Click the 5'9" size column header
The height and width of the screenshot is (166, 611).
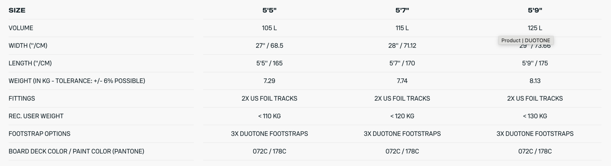[x=535, y=10]
